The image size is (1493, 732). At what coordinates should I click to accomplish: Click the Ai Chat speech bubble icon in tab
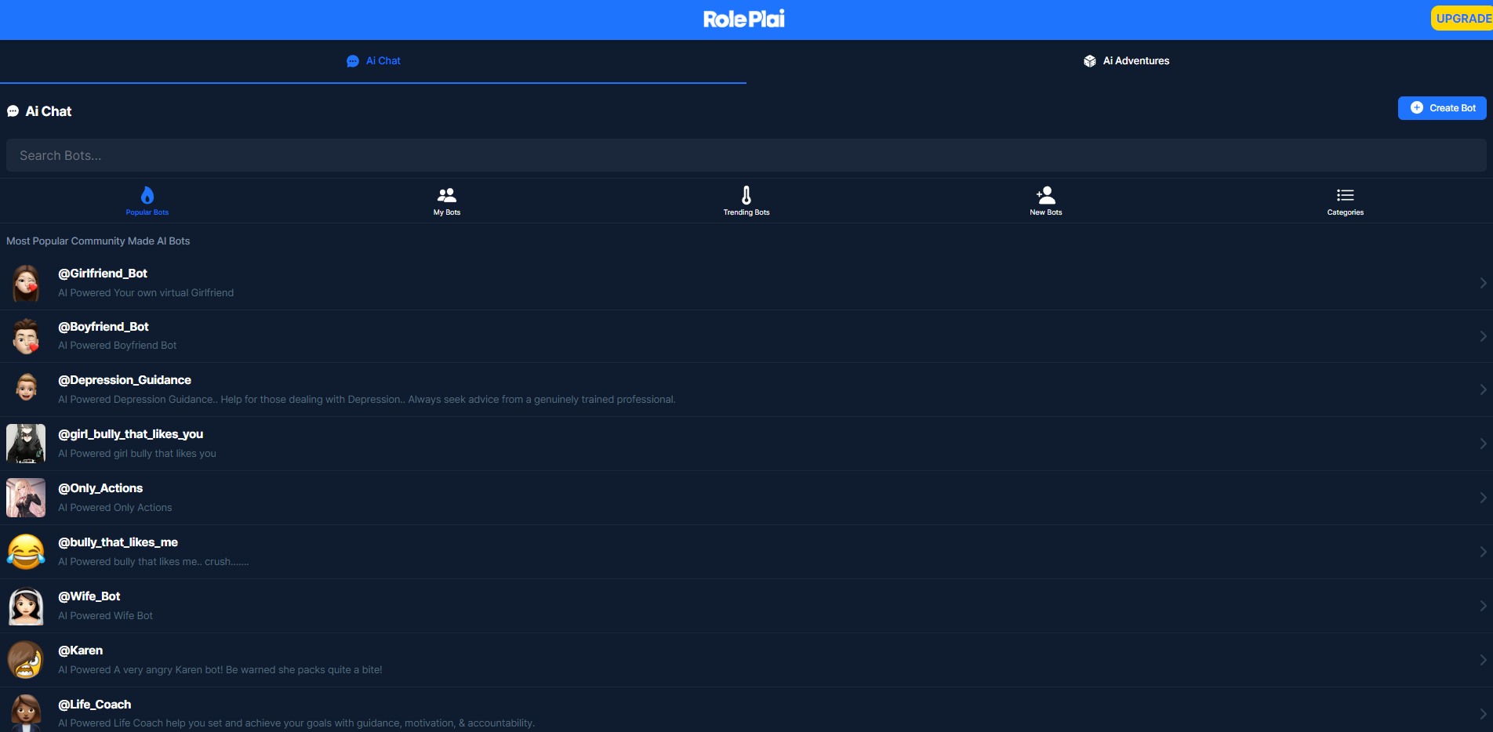353,61
